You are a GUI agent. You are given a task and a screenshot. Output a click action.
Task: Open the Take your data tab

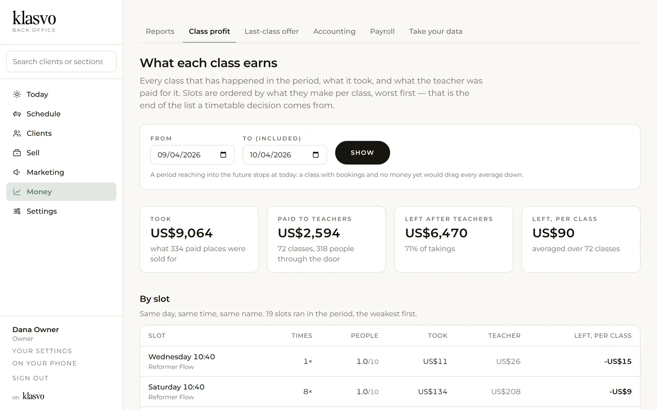coord(436,32)
